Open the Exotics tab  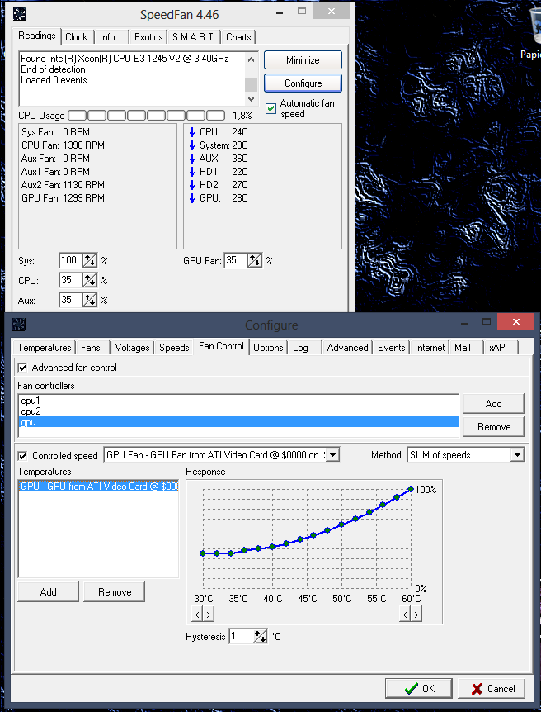tap(148, 37)
